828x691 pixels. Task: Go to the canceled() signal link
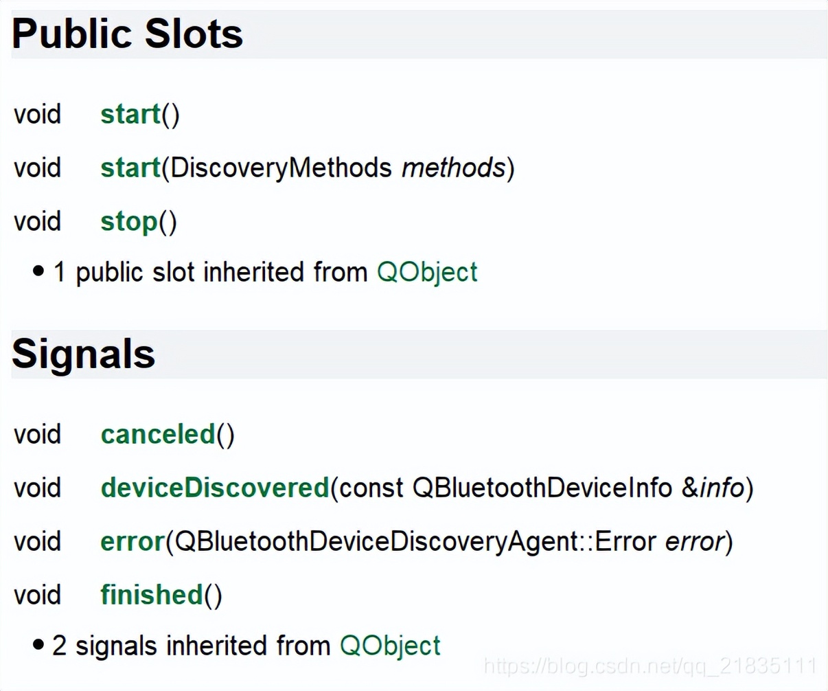pyautogui.click(x=158, y=435)
